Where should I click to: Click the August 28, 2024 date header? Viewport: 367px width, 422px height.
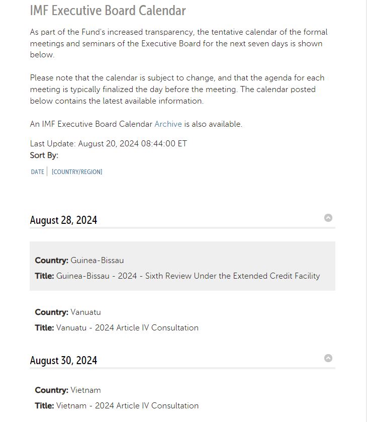(x=64, y=220)
